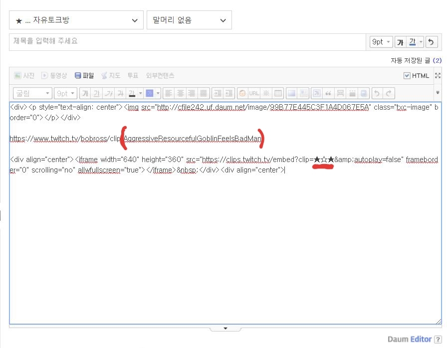This screenshot has width=447, height=348.
Task: Uncheck the HTML mode checkbox
Action: pos(407,76)
